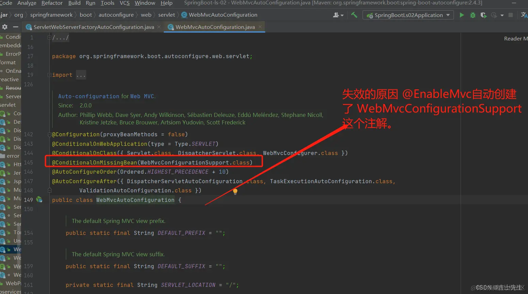
Task: Expand the folded header comment on line 1
Action: 50,38
